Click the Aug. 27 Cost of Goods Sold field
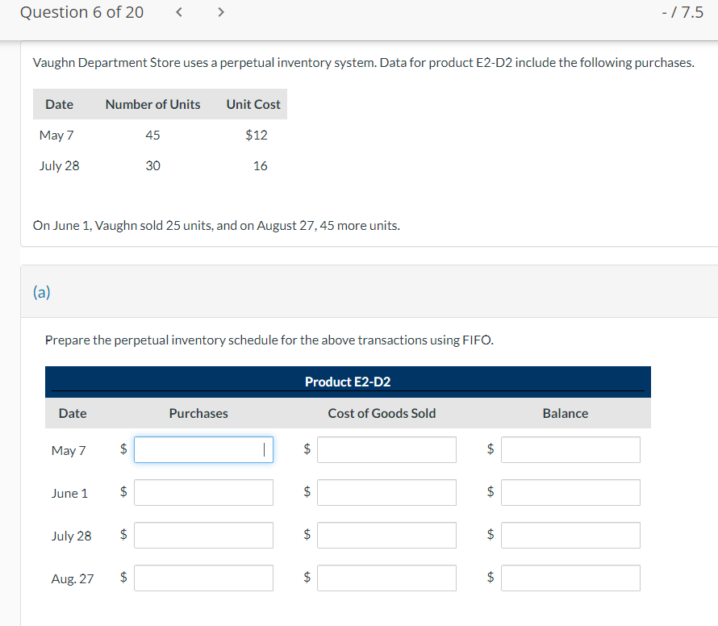 click(x=387, y=578)
